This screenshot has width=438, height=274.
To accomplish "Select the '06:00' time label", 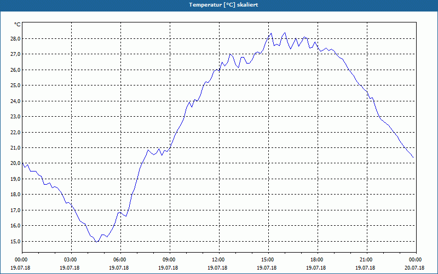I will coord(119,260).
